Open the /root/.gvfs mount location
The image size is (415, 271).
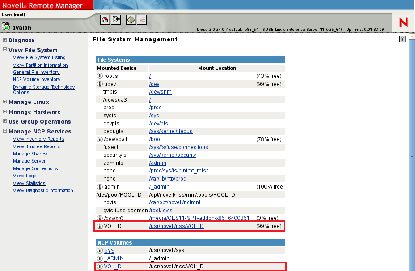pyautogui.click(x=161, y=211)
